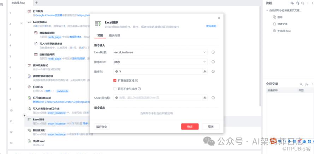The image size is (314, 154).
Task: Collapse the right panel with chevron
Action: pyautogui.click(x=313, y=3)
